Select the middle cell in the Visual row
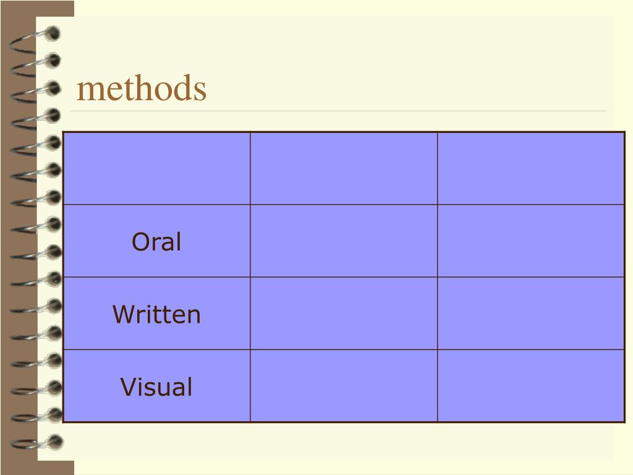 click(x=344, y=386)
